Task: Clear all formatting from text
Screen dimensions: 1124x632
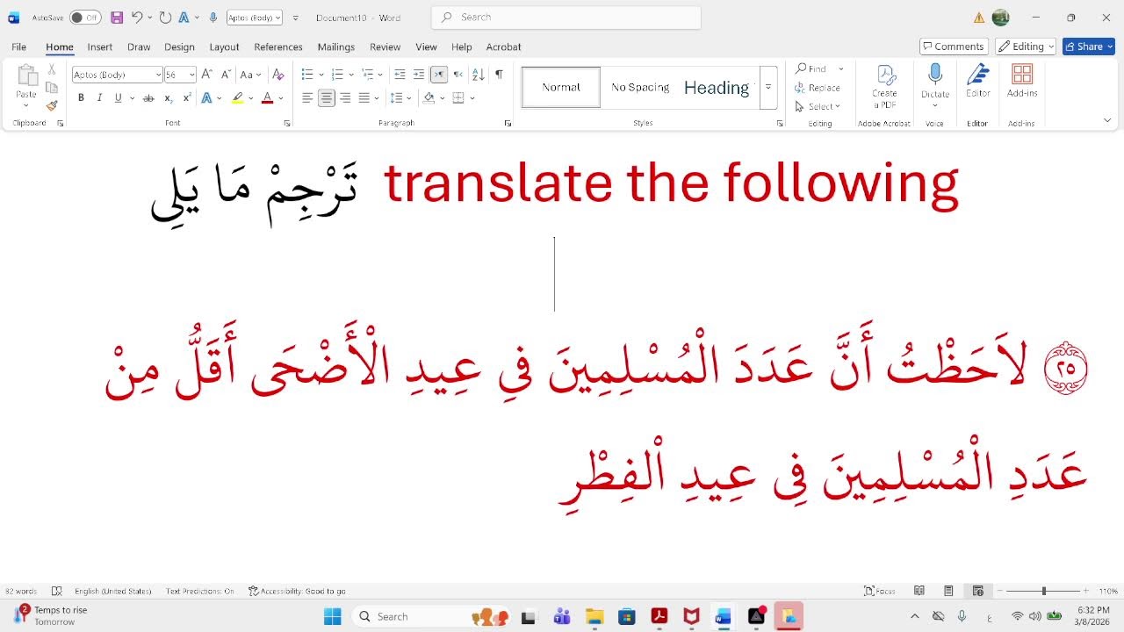Action: click(x=278, y=75)
